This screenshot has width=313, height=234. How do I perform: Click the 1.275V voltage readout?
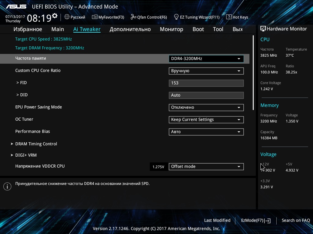pyautogui.click(x=158, y=167)
